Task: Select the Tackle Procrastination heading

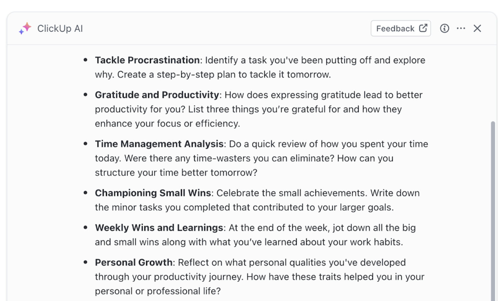Action: coord(147,60)
